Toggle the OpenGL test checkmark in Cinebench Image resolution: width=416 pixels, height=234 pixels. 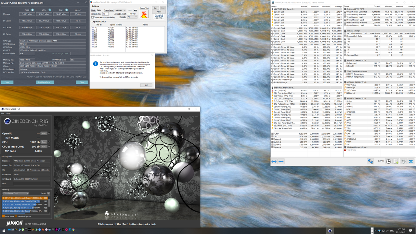(49, 133)
